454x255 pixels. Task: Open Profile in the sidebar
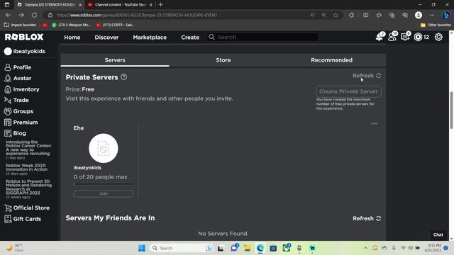(18, 67)
